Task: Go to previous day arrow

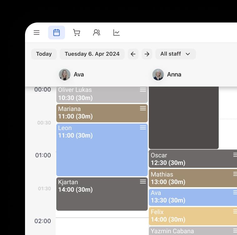Action: pyautogui.click(x=133, y=54)
